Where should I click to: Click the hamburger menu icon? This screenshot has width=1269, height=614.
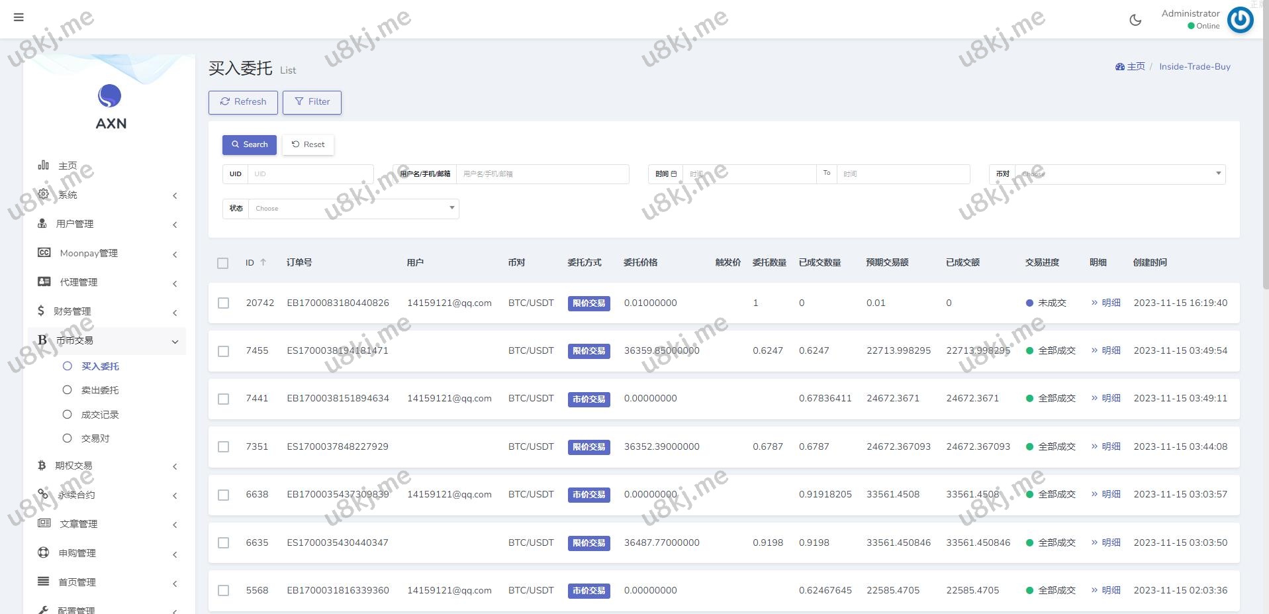[19, 17]
